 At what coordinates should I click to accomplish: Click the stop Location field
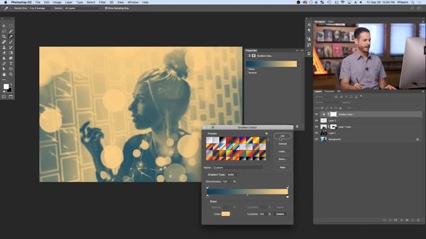(263, 214)
